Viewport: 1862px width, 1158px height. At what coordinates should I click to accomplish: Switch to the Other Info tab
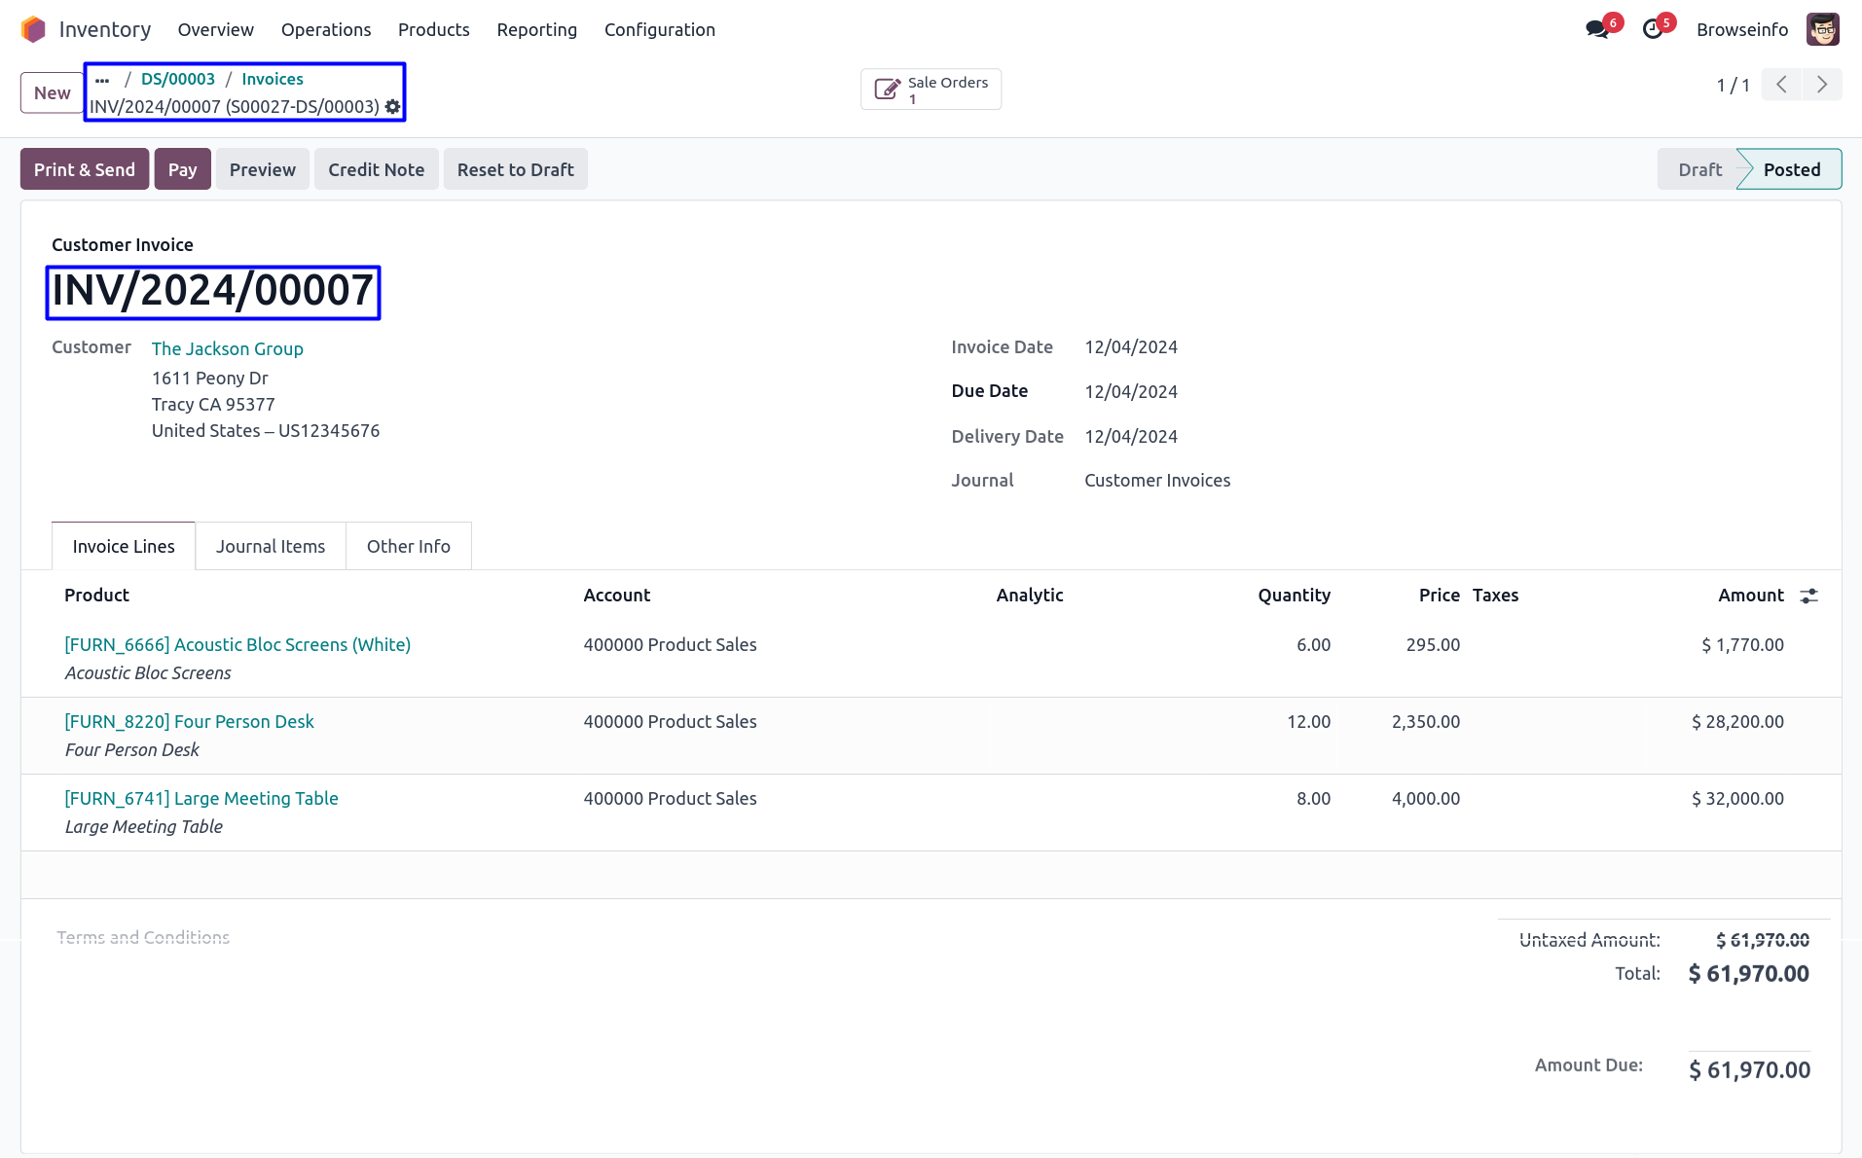click(x=408, y=547)
